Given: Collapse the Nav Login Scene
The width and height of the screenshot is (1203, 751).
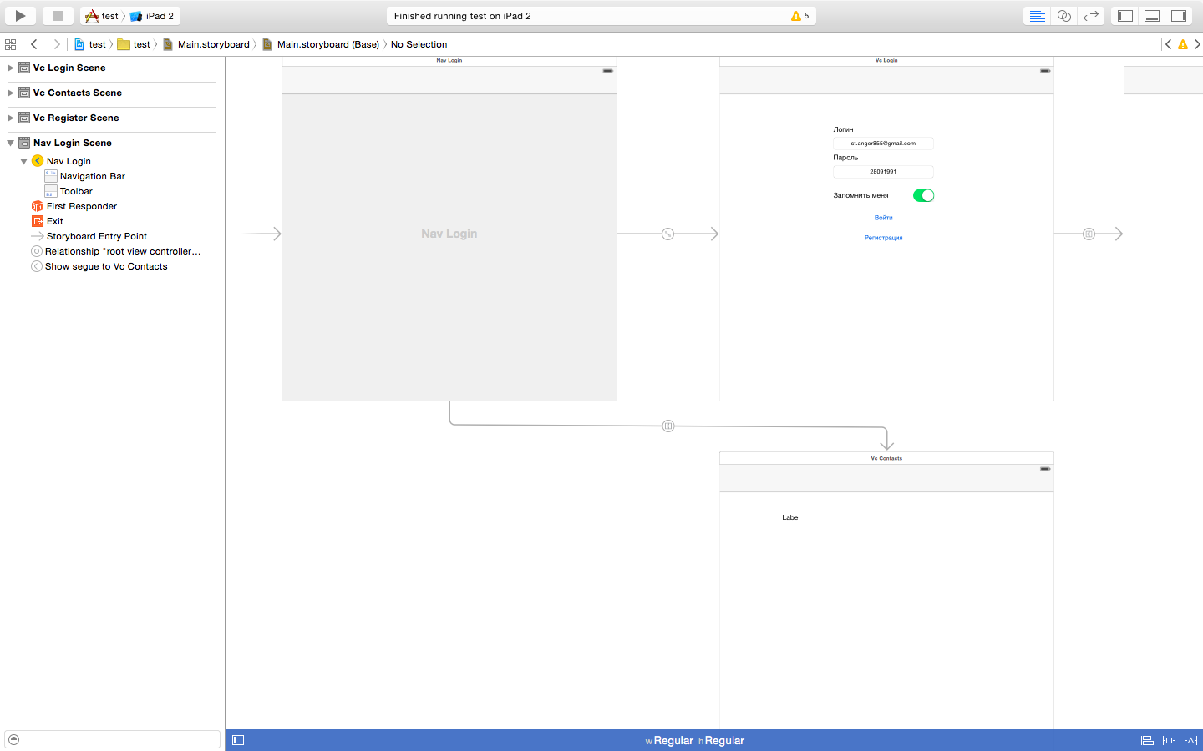Looking at the screenshot, I should click(x=10, y=143).
